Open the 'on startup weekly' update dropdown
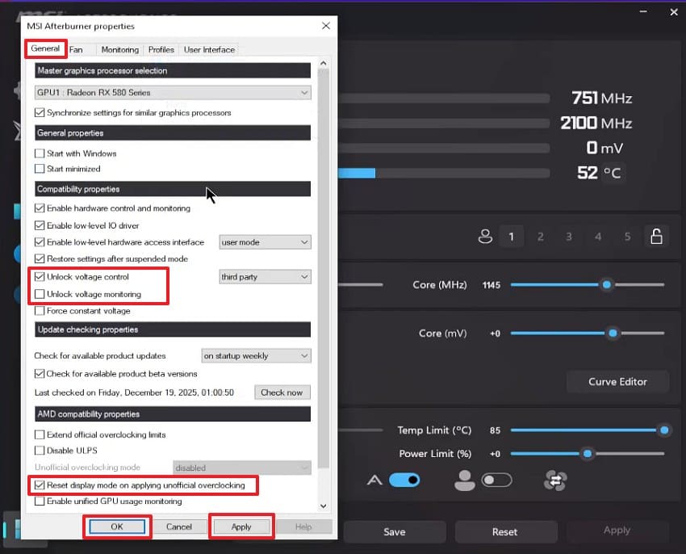 (257, 355)
